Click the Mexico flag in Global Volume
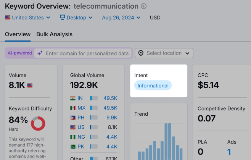The image size is (251, 160). point(73,108)
